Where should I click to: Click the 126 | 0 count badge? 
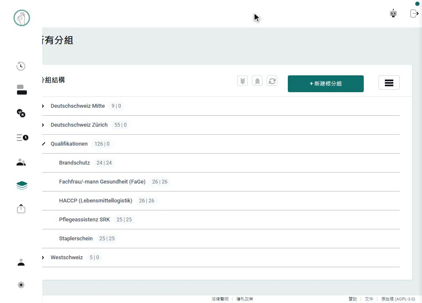tap(102, 144)
